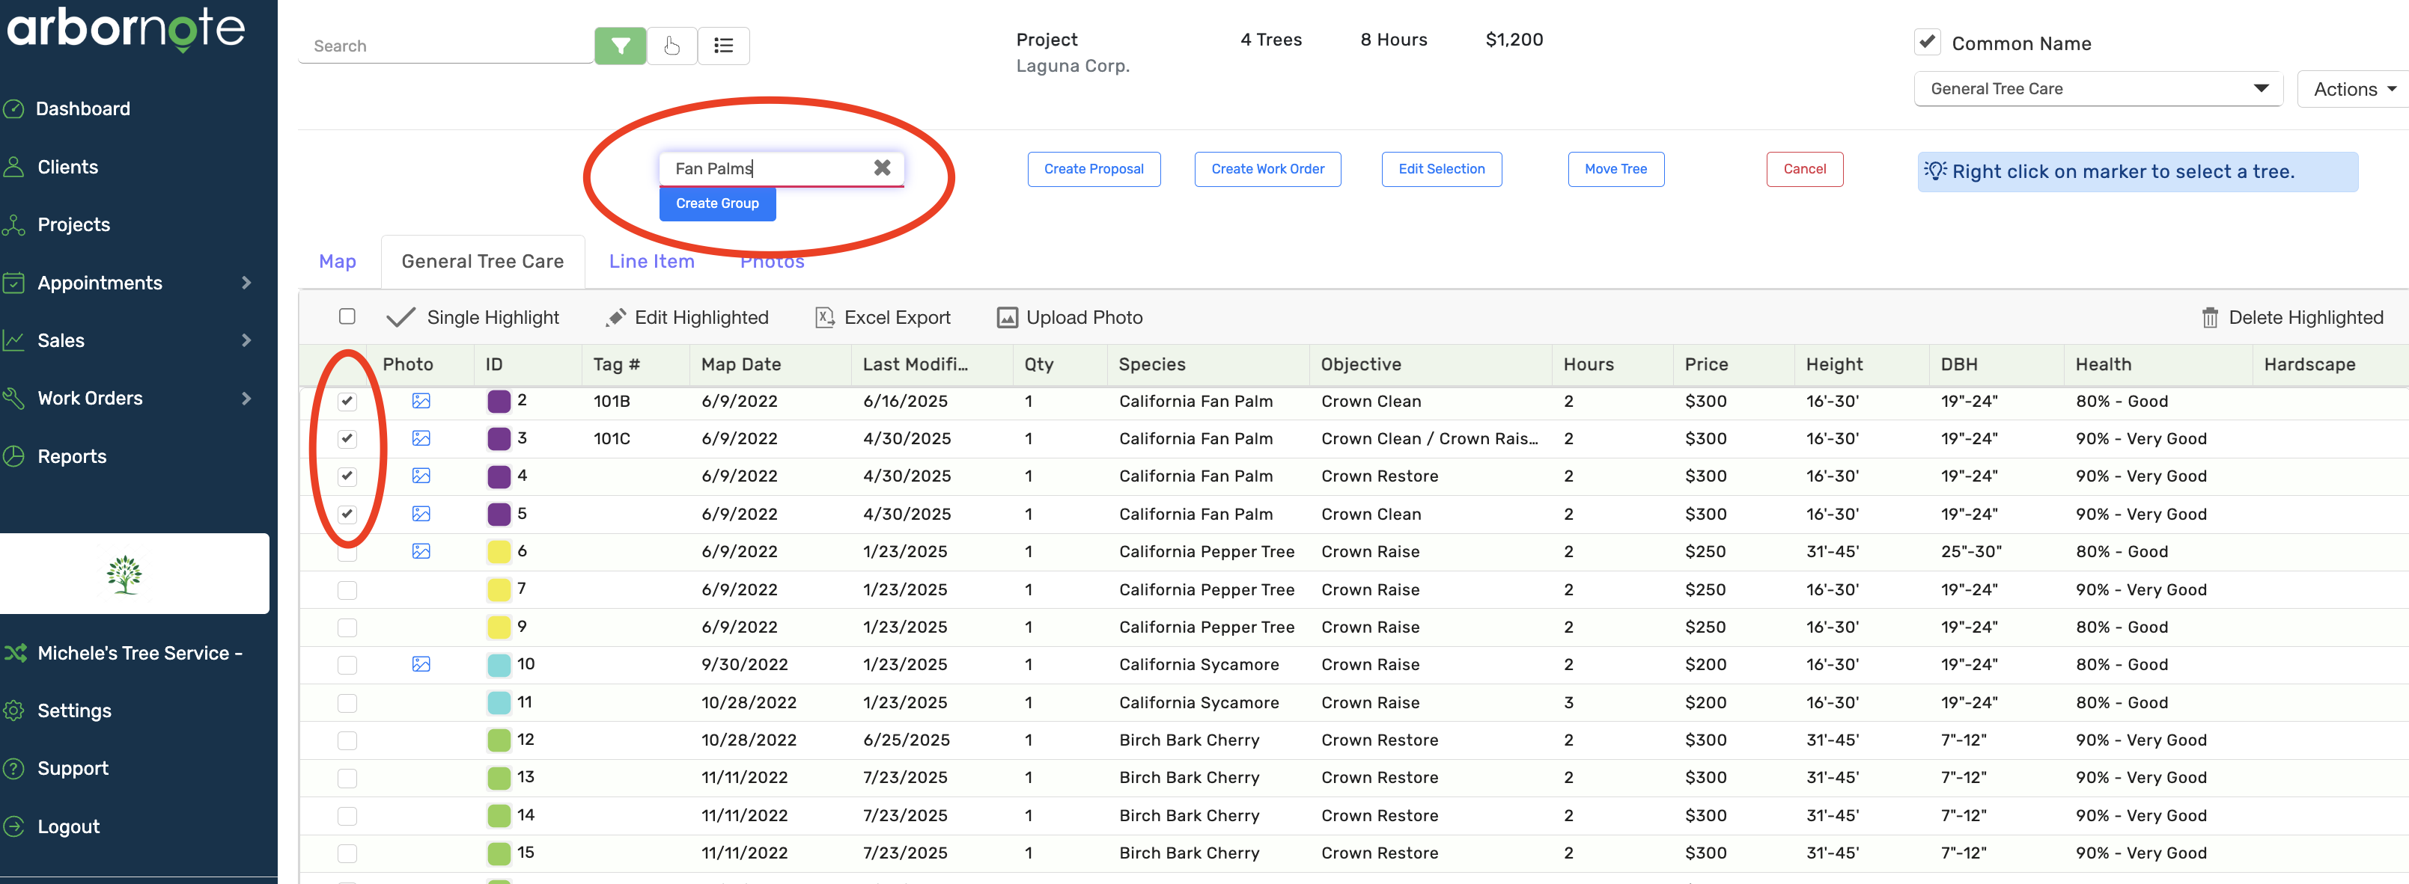Click the yellow color swatch for tree 6
Screen dimensions: 2409x884
click(x=499, y=551)
